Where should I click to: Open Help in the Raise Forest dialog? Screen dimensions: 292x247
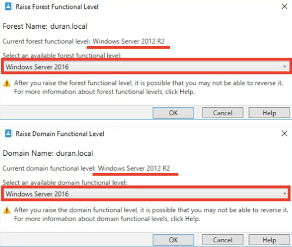(269, 113)
